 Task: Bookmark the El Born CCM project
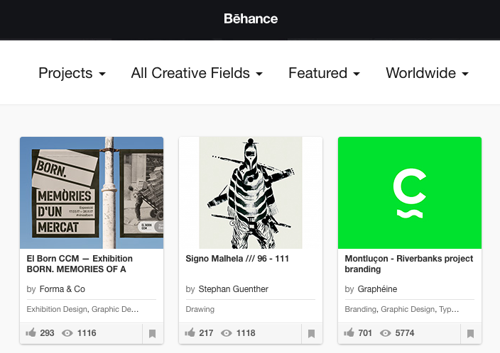click(x=153, y=334)
